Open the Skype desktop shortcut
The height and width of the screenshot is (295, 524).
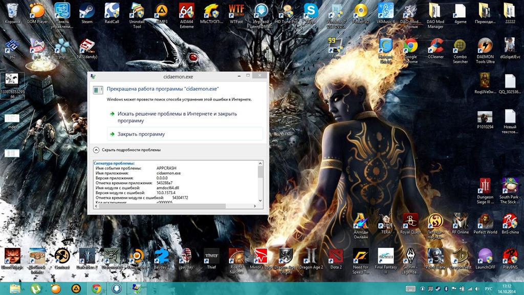click(x=311, y=13)
